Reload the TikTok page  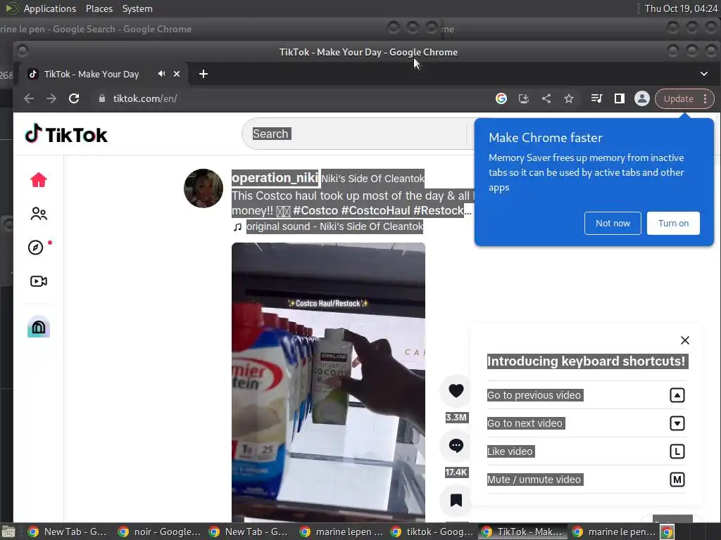(x=74, y=98)
